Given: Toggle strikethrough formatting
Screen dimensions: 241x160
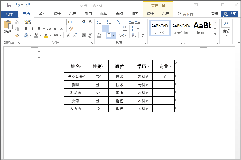Looking at the screenshot, I should pyautogui.click(x=49, y=29).
